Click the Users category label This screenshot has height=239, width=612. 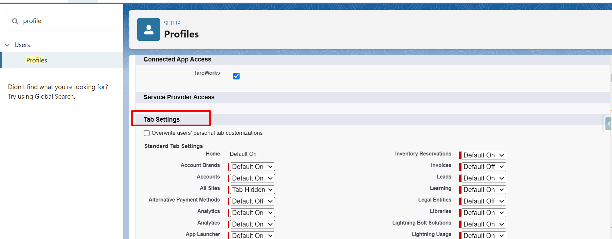point(22,45)
